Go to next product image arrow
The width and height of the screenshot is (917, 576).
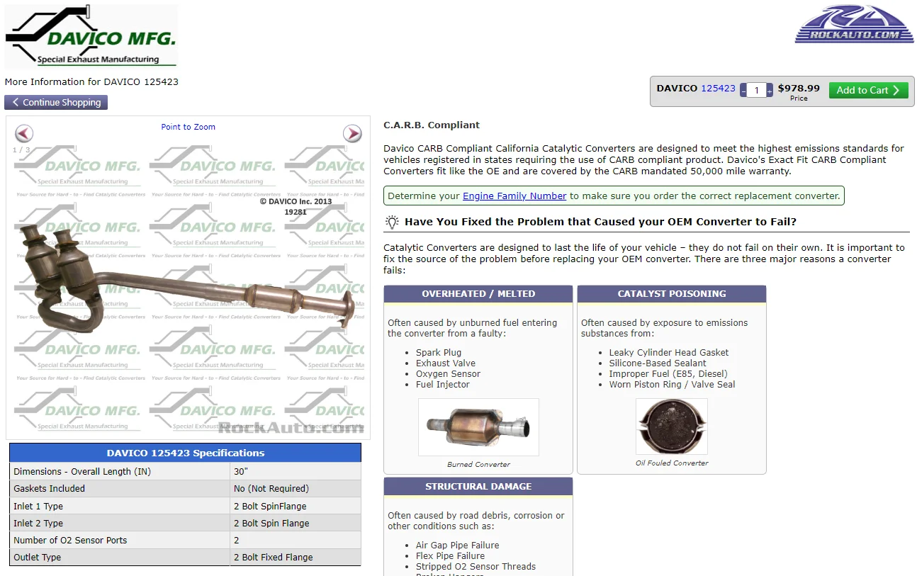(x=352, y=133)
